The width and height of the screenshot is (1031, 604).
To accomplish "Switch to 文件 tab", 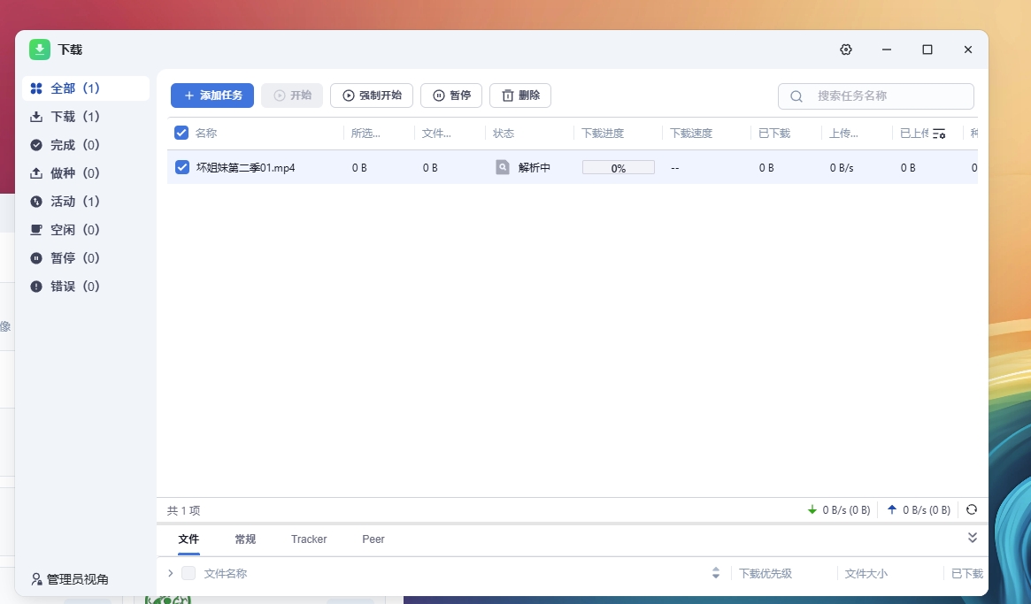I will (189, 539).
